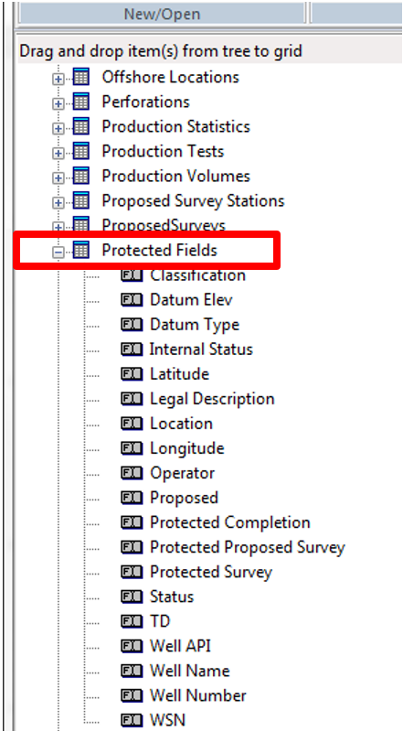Viewport: 403px width, 731px height.
Task: Click the Perforations table icon
Action: click(x=81, y=102)
